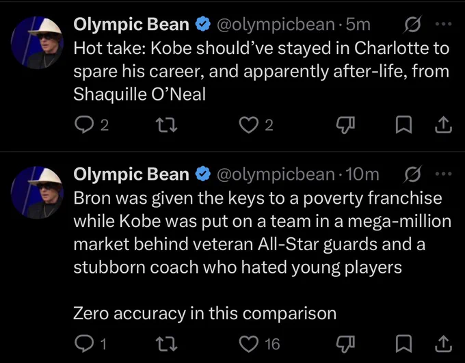Viewport: 465px width, 363px height.
Task: Reply to the Bron poverty franchise tweet
Action: click(x=83, y=344)
